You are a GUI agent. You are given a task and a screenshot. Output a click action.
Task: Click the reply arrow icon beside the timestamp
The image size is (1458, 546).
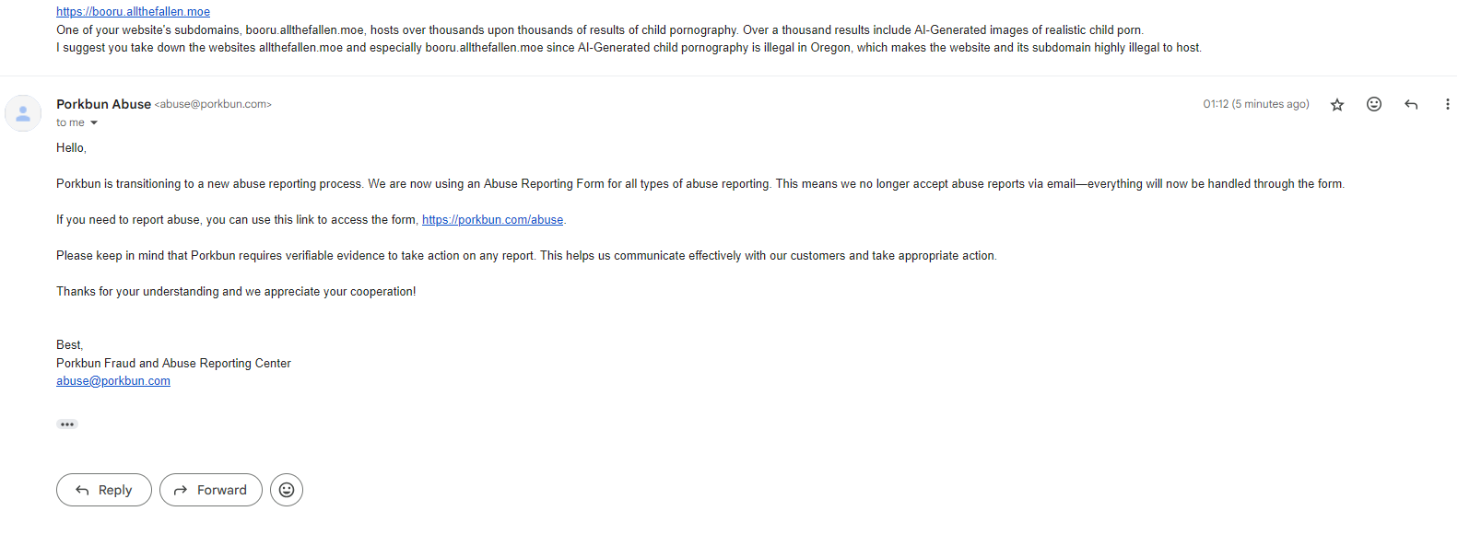[x=1411, y=105]
